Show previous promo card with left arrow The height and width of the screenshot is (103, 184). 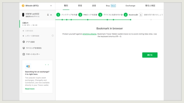tap(45, 65)
